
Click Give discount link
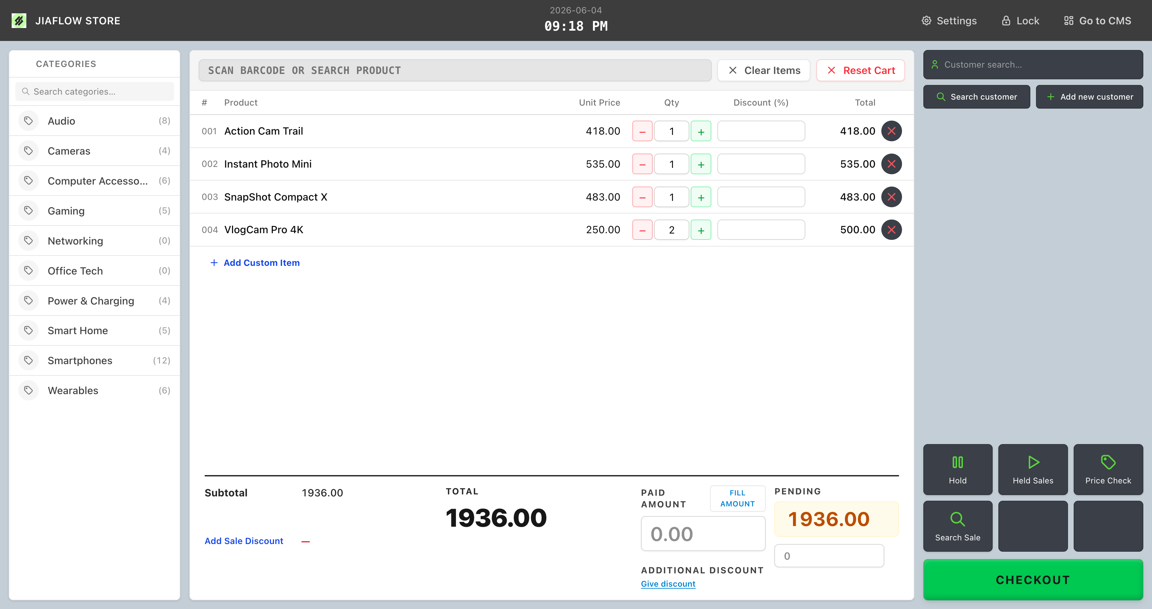[x=668, y=584]
